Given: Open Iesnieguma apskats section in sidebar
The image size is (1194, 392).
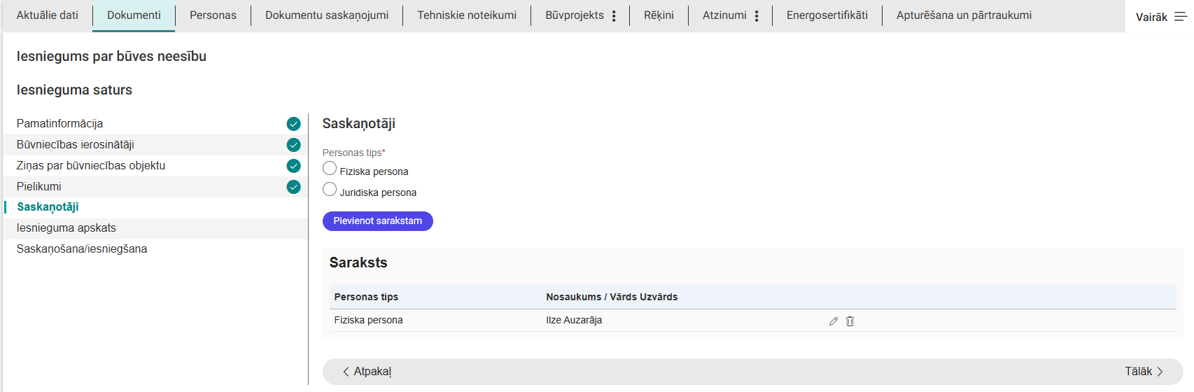Looking at the screenshot, I should tap(66, 228).
